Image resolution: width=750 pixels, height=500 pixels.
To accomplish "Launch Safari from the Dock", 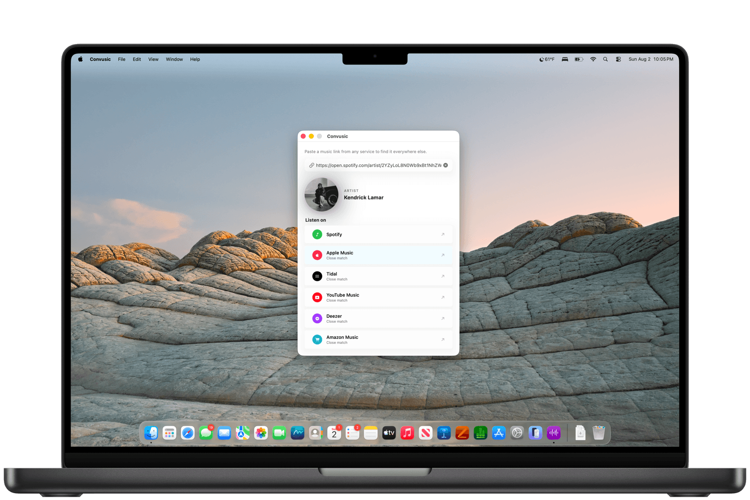I will click(187, 433).
